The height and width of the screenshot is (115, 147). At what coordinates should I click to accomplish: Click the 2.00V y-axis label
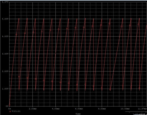(5, 71)
